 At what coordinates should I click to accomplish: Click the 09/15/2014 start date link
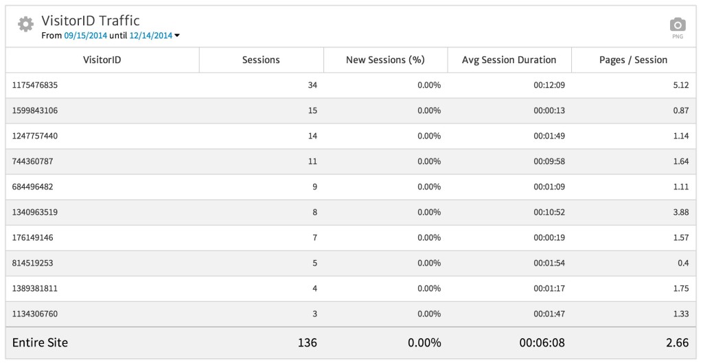point(85,35)
